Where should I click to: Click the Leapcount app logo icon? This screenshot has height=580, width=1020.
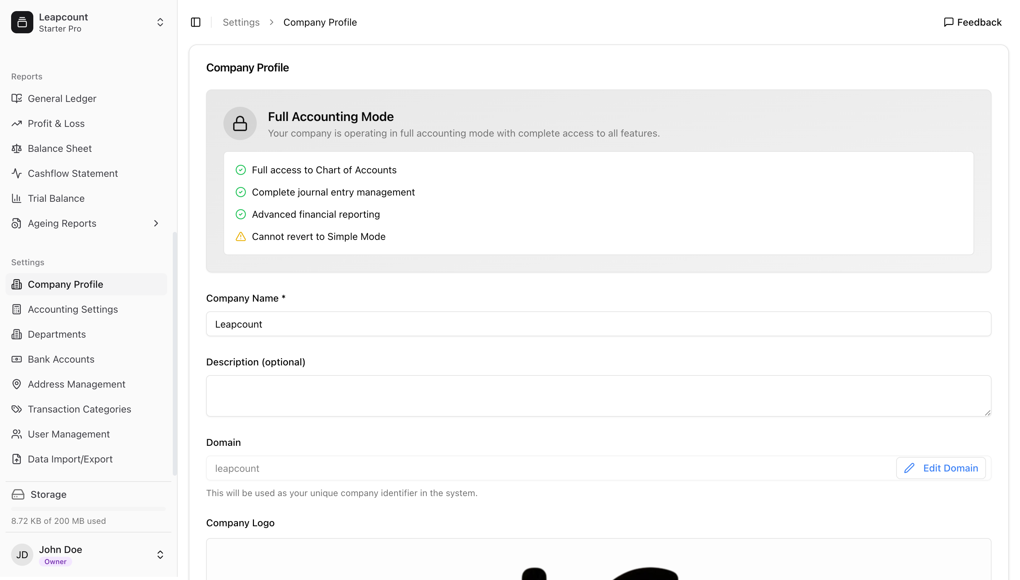[22, 22]
